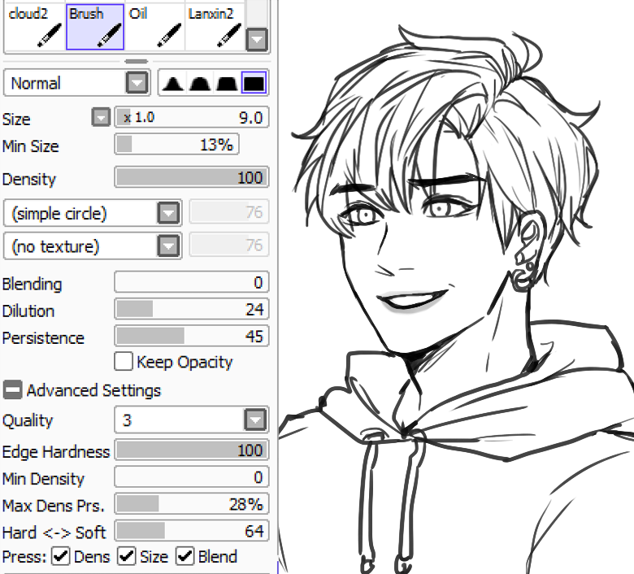Viewport: 634px width, 574px height.
Task: Uncheck the Dens pressure checkbox
Action: [60, 556]
